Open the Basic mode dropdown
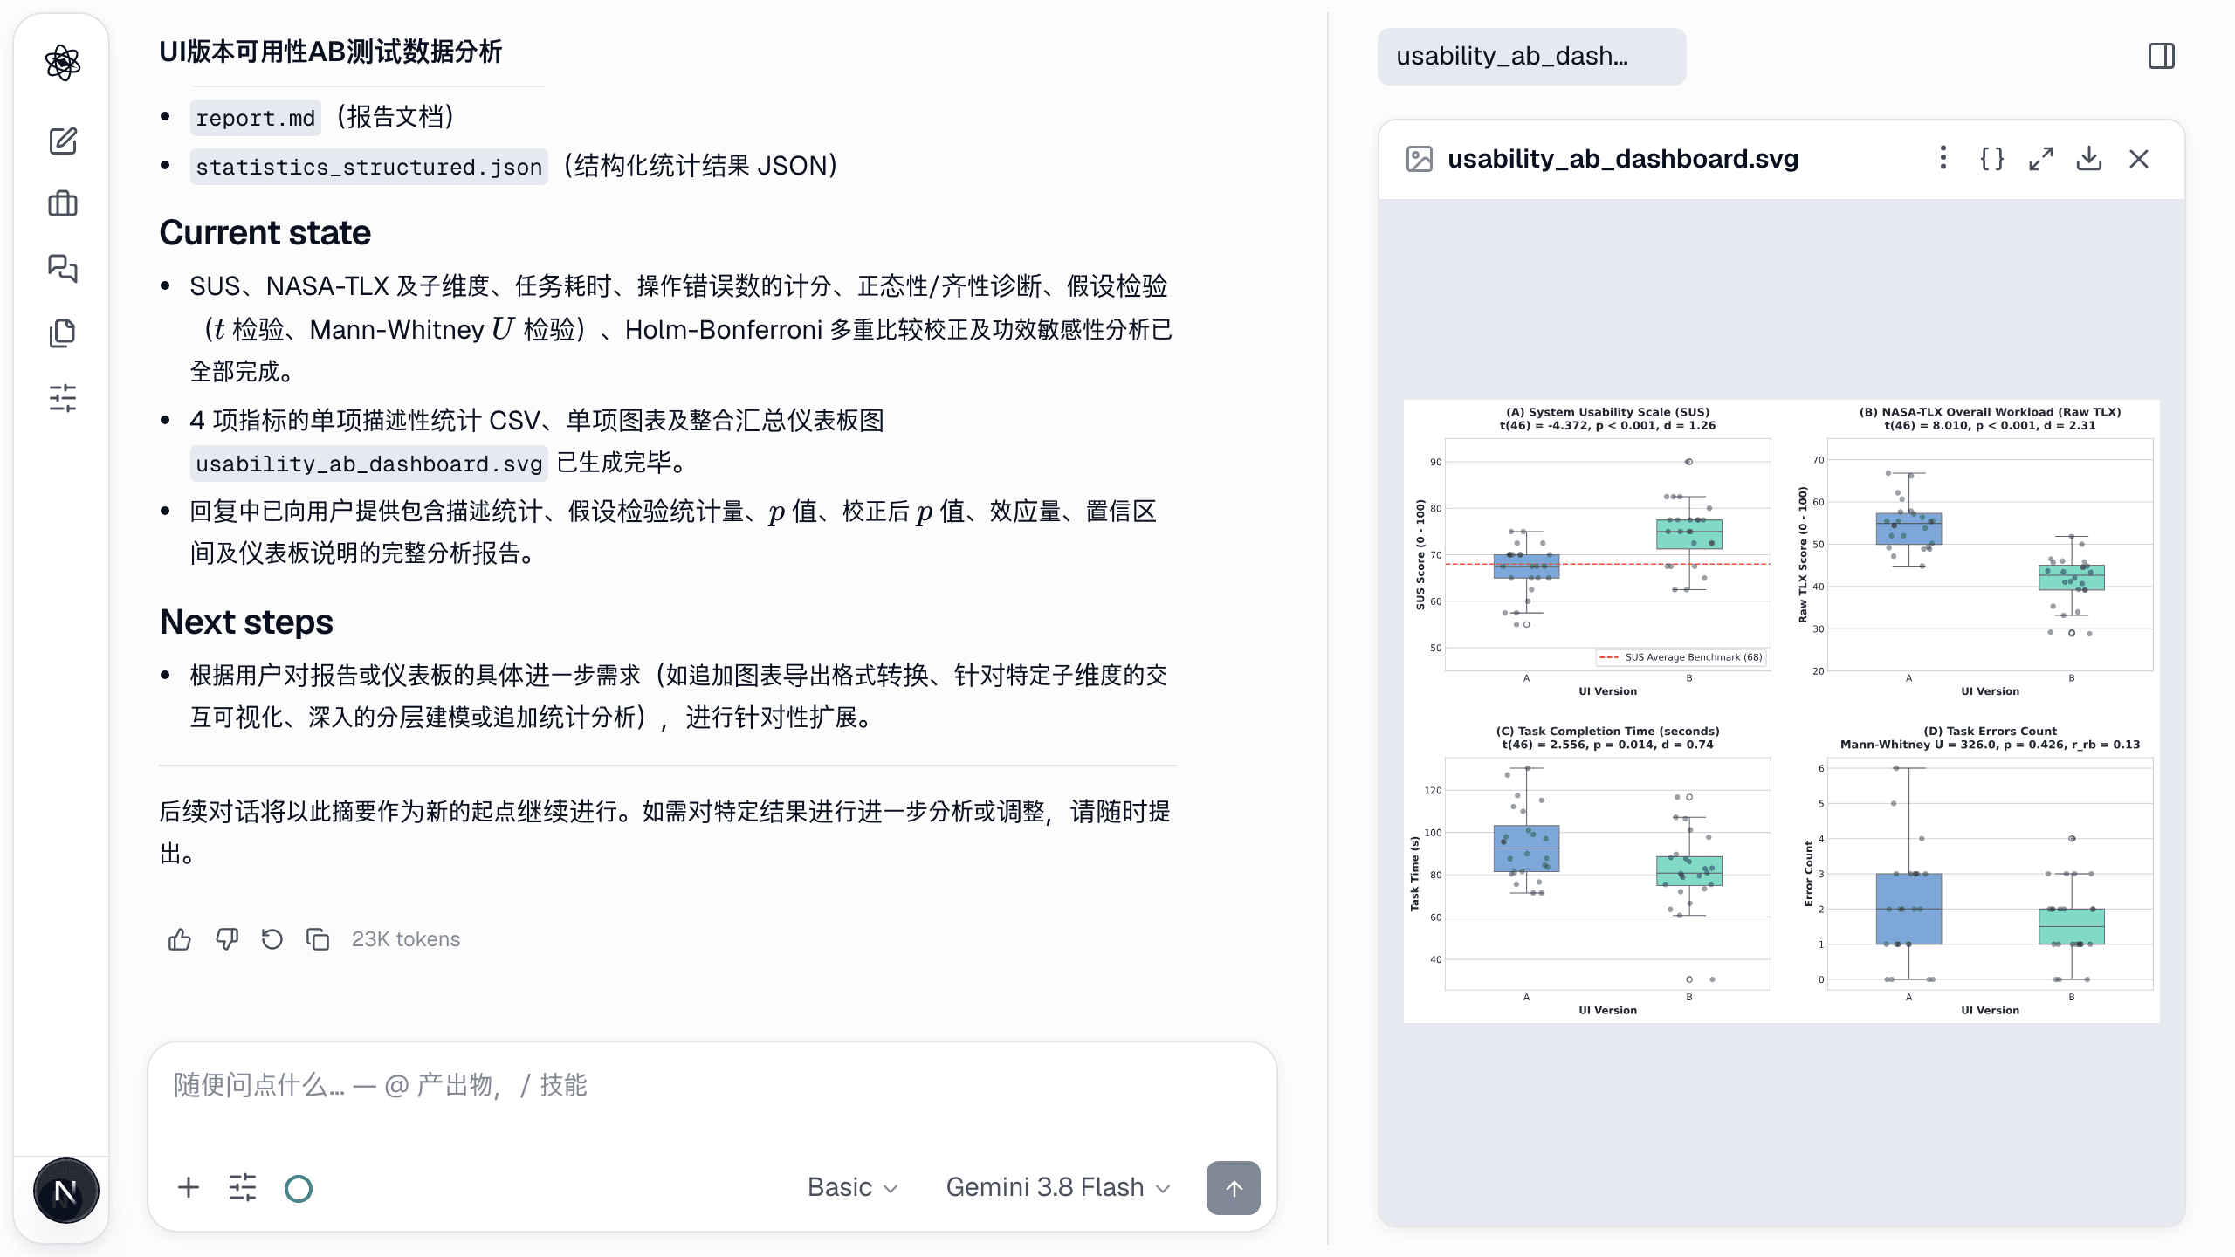This screenshot has height=1257, width=2235. (x=852, y=1187)
